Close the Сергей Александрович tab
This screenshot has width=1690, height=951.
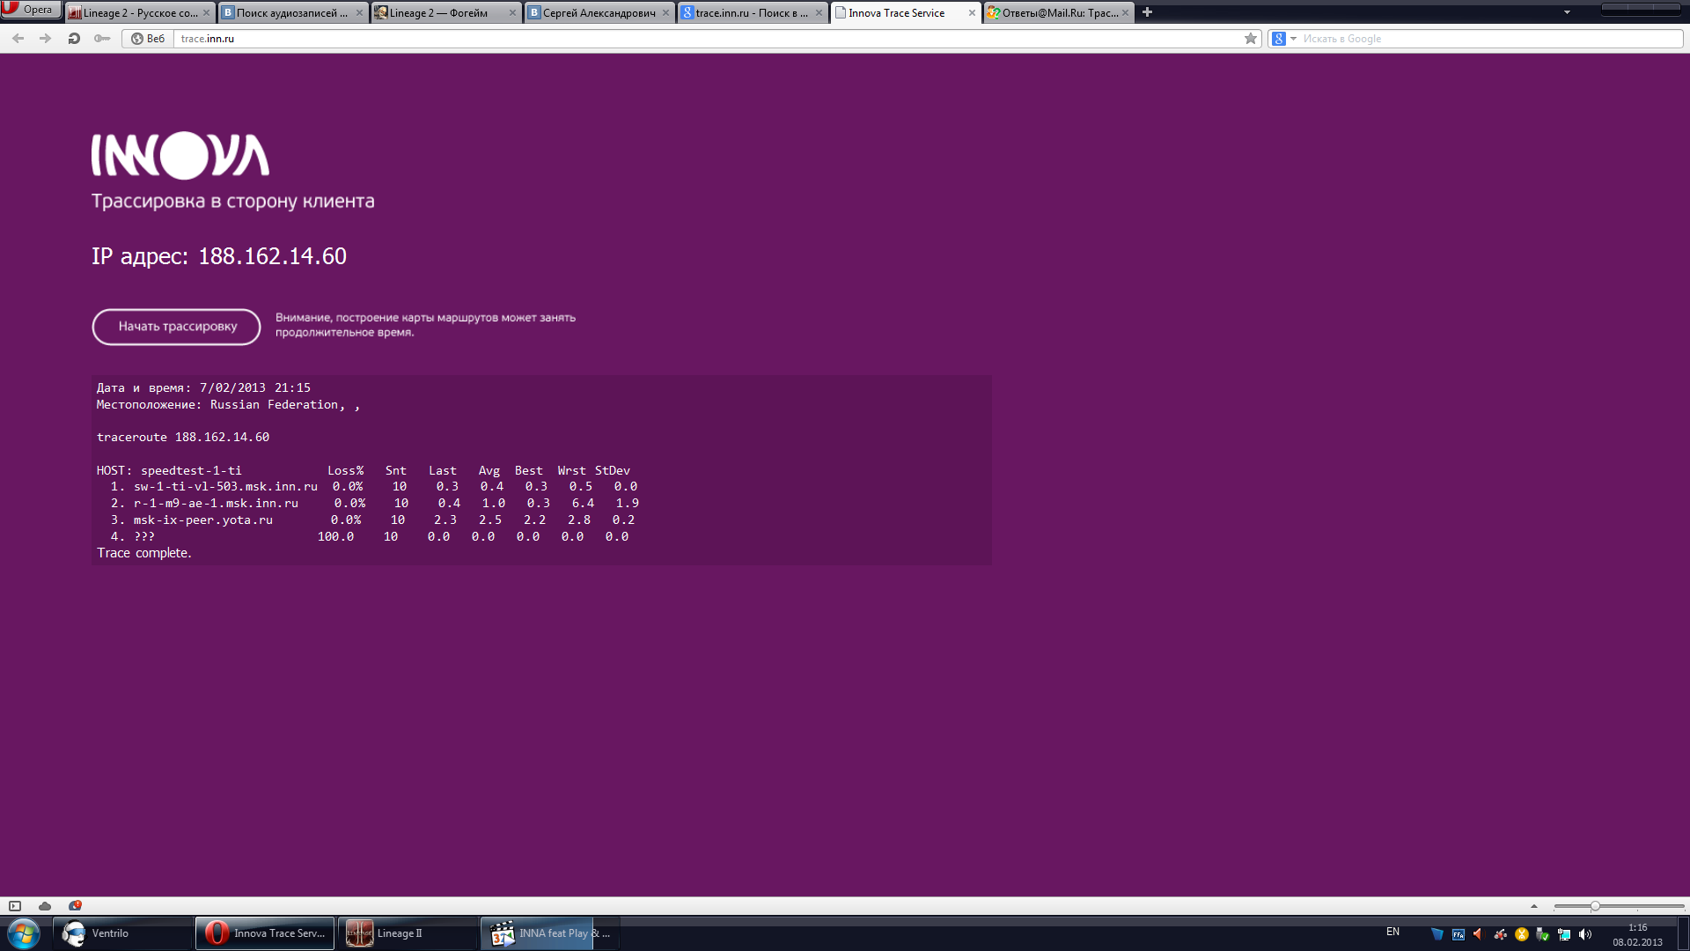click(x=665, y=12)
